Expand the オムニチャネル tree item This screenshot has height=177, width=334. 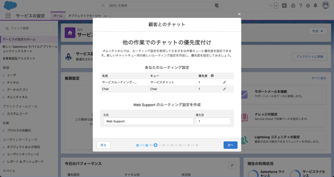pyautogui.click(x=4, y=97)
